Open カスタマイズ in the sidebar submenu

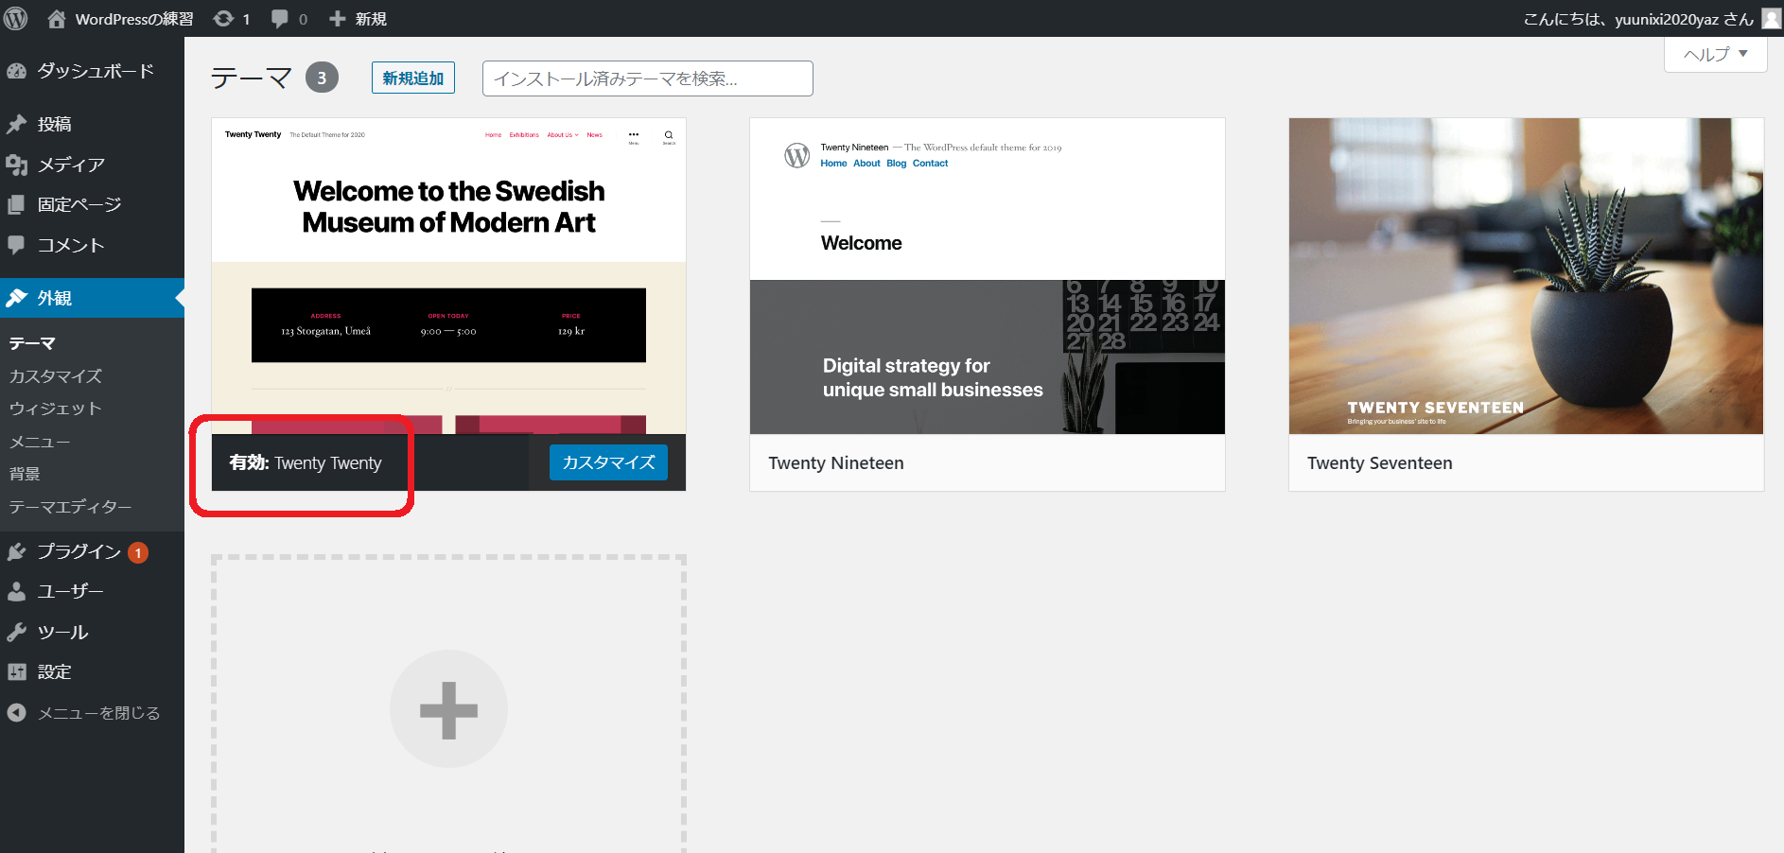pos(56,376)
